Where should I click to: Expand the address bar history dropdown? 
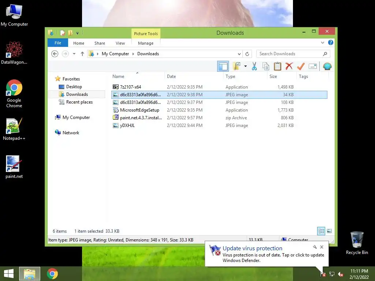(239, 54)
